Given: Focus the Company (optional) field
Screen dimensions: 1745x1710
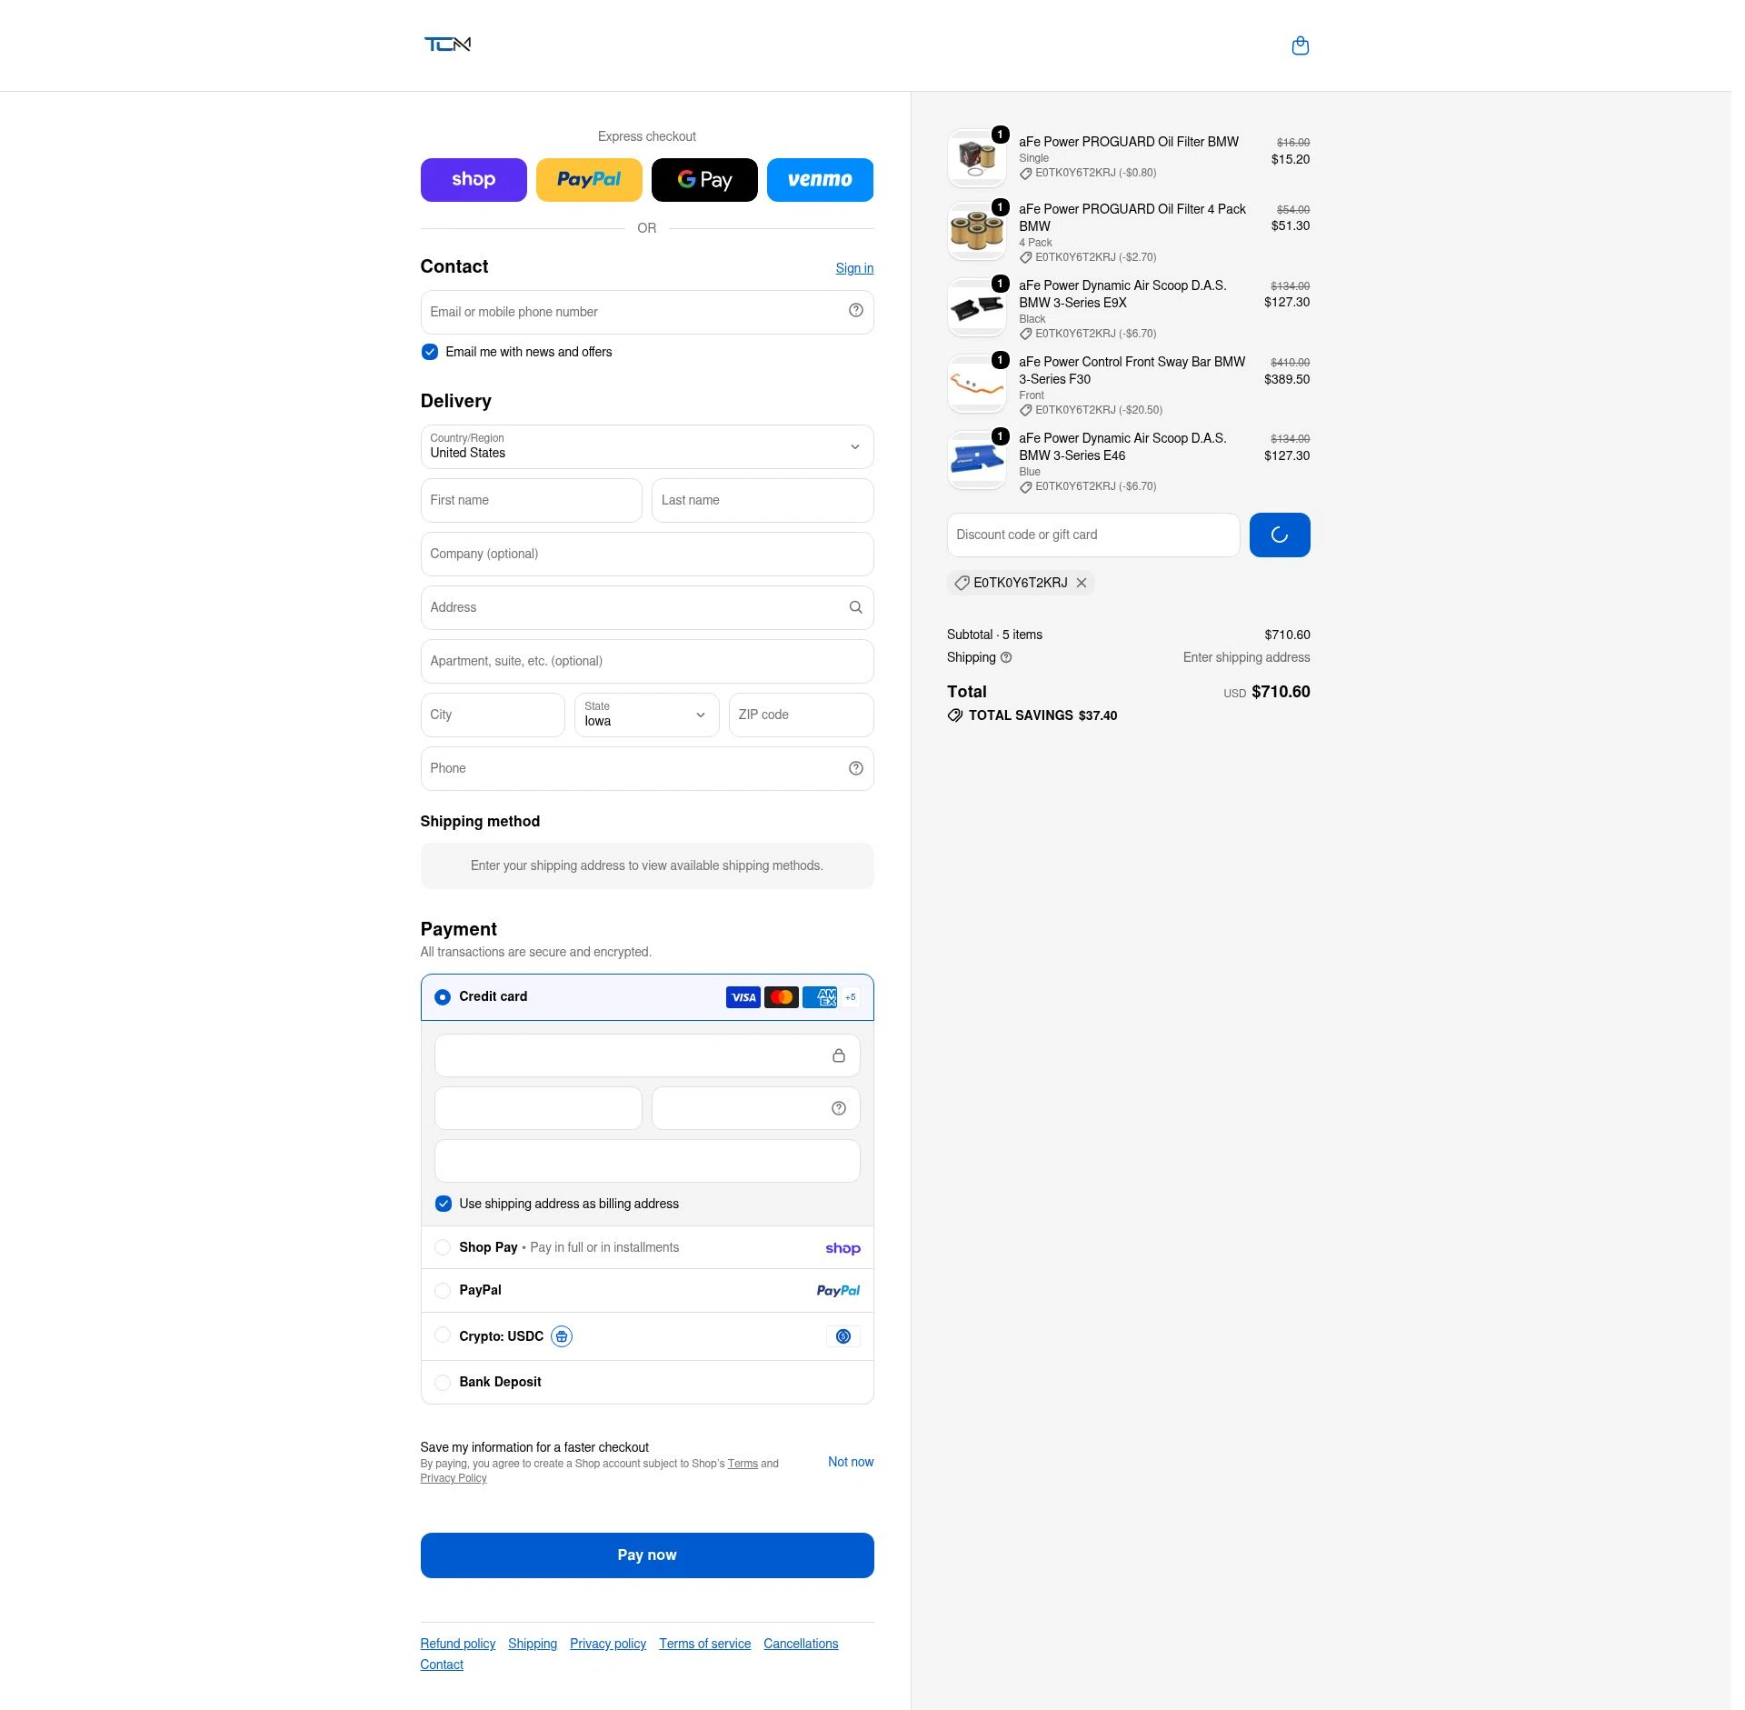Looking at the screenshot, I should (x=647, y=555).
